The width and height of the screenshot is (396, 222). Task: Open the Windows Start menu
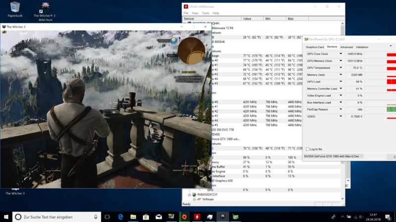coord(6,217)
